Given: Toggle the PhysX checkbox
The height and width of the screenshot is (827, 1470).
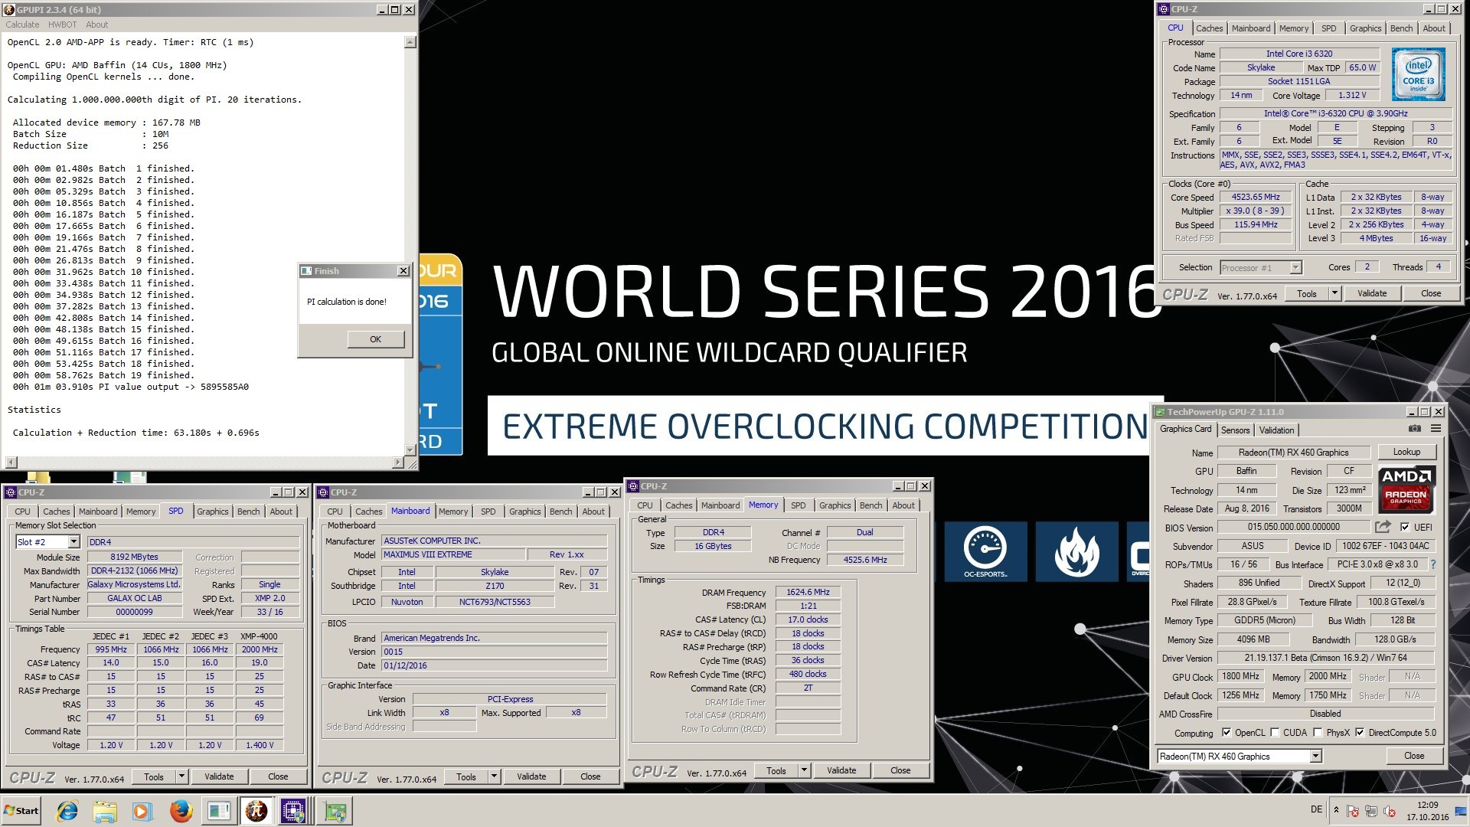Looking at the screenshot, I should point(1318,733).
